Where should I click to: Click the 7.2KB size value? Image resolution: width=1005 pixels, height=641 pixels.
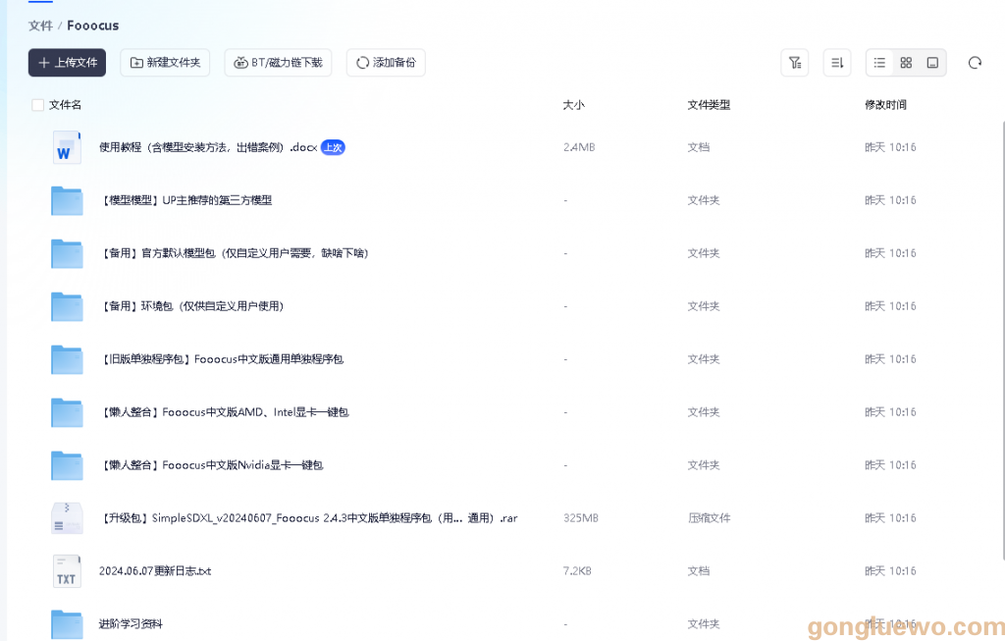[577, 571]
